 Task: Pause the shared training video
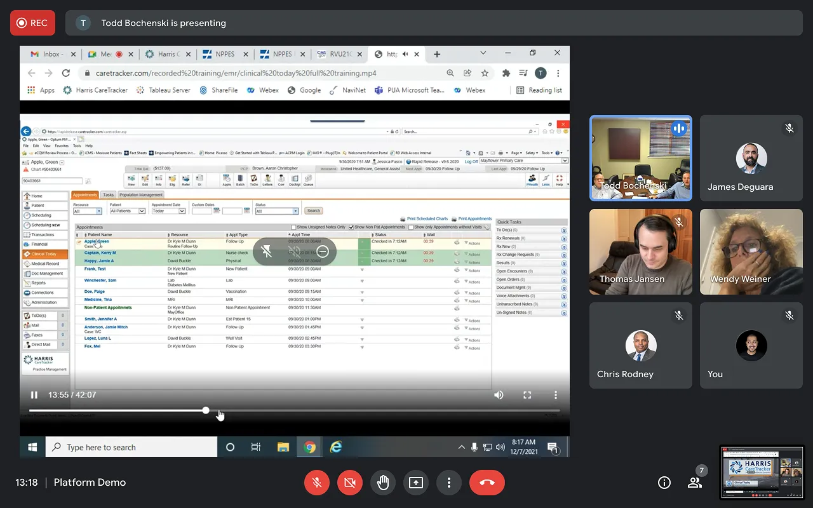(34, 395)
